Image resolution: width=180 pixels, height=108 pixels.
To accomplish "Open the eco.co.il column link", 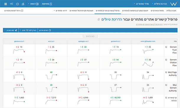I will click(x=51, y=41).
